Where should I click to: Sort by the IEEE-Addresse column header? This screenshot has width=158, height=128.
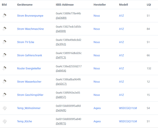tap(65, 5)
